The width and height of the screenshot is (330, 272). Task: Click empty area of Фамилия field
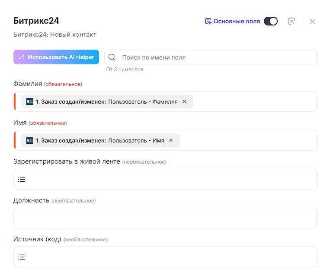pyautogui.click(x=255, y=101)
